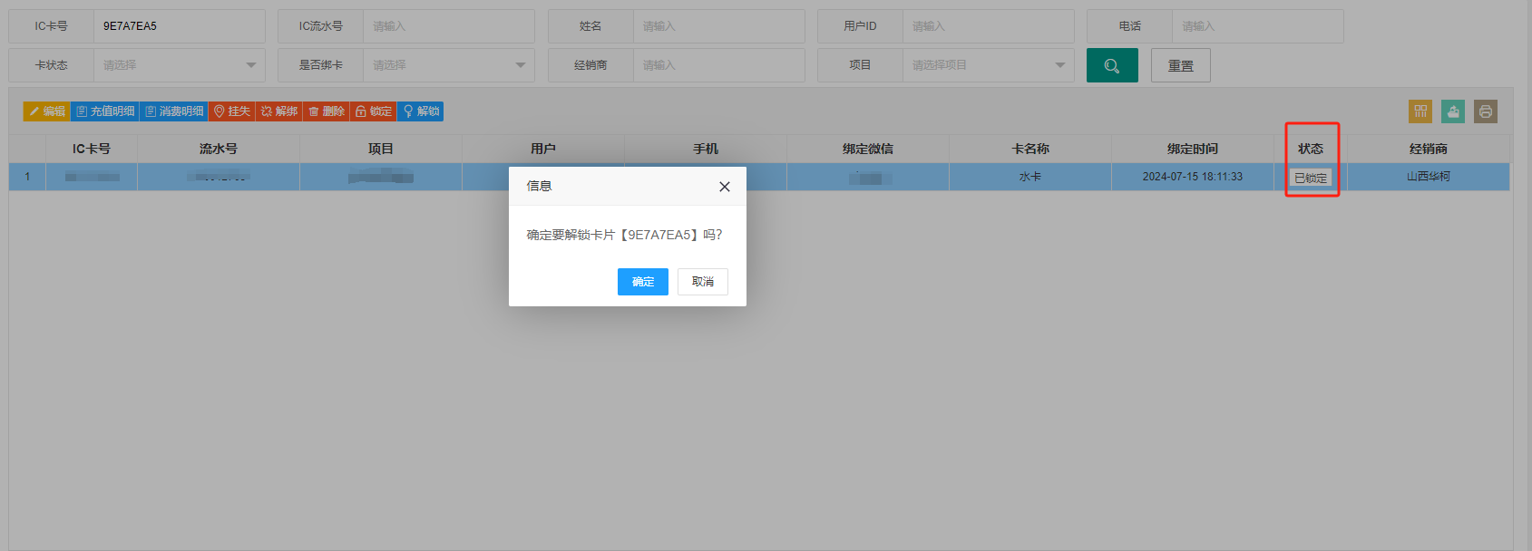This screenshot has width=1532, height=551.
Task: Expand the 项目 select dropdown
Action: pos(989,65)
